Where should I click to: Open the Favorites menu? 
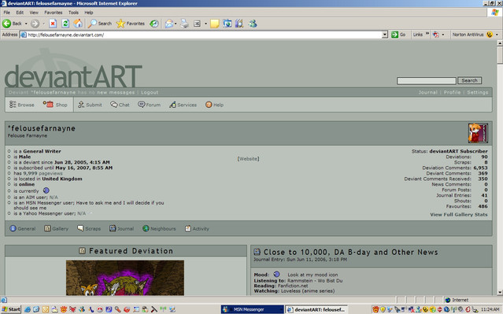pyautogui.click(x=54, y=13)
